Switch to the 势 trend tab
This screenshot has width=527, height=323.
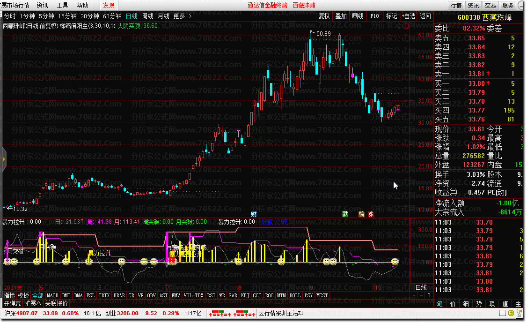(x=479, y=304)
